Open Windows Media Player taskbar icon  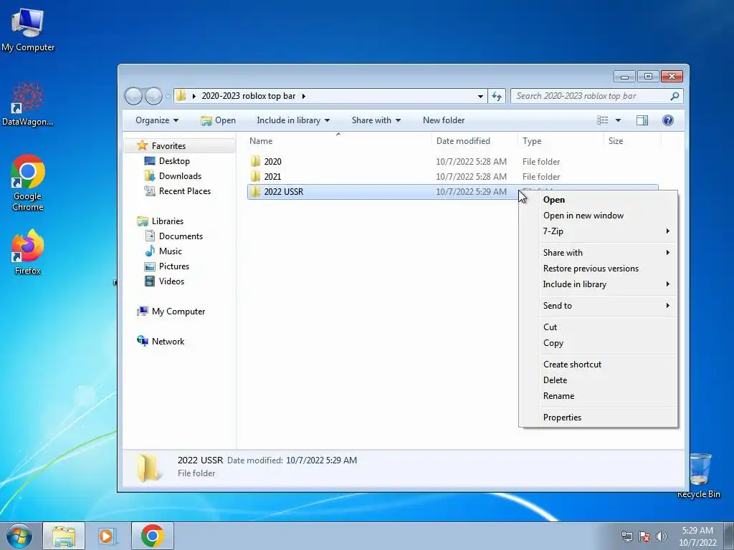click(108, 536)
